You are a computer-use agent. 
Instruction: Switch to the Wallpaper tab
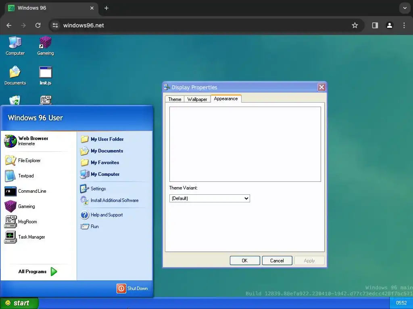pyautogui.click(x=197, y=99)
